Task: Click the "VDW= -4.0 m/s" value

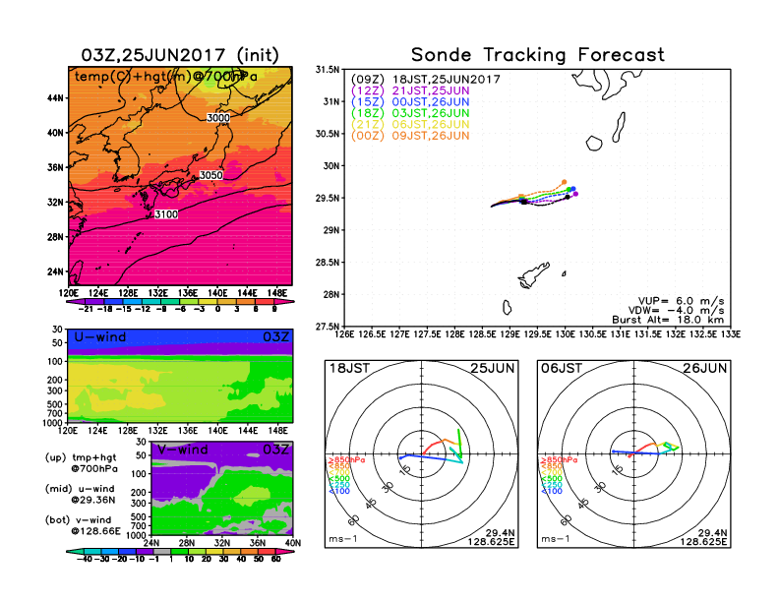Action: click(677, 311)
